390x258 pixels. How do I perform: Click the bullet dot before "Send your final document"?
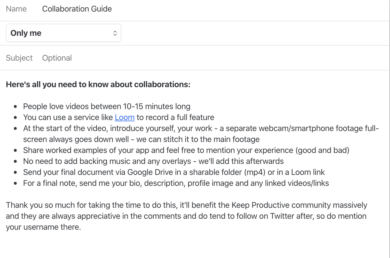16,173
